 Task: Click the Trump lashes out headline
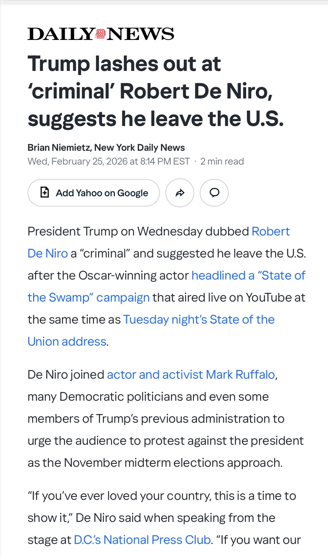click(x=155, y=91)
